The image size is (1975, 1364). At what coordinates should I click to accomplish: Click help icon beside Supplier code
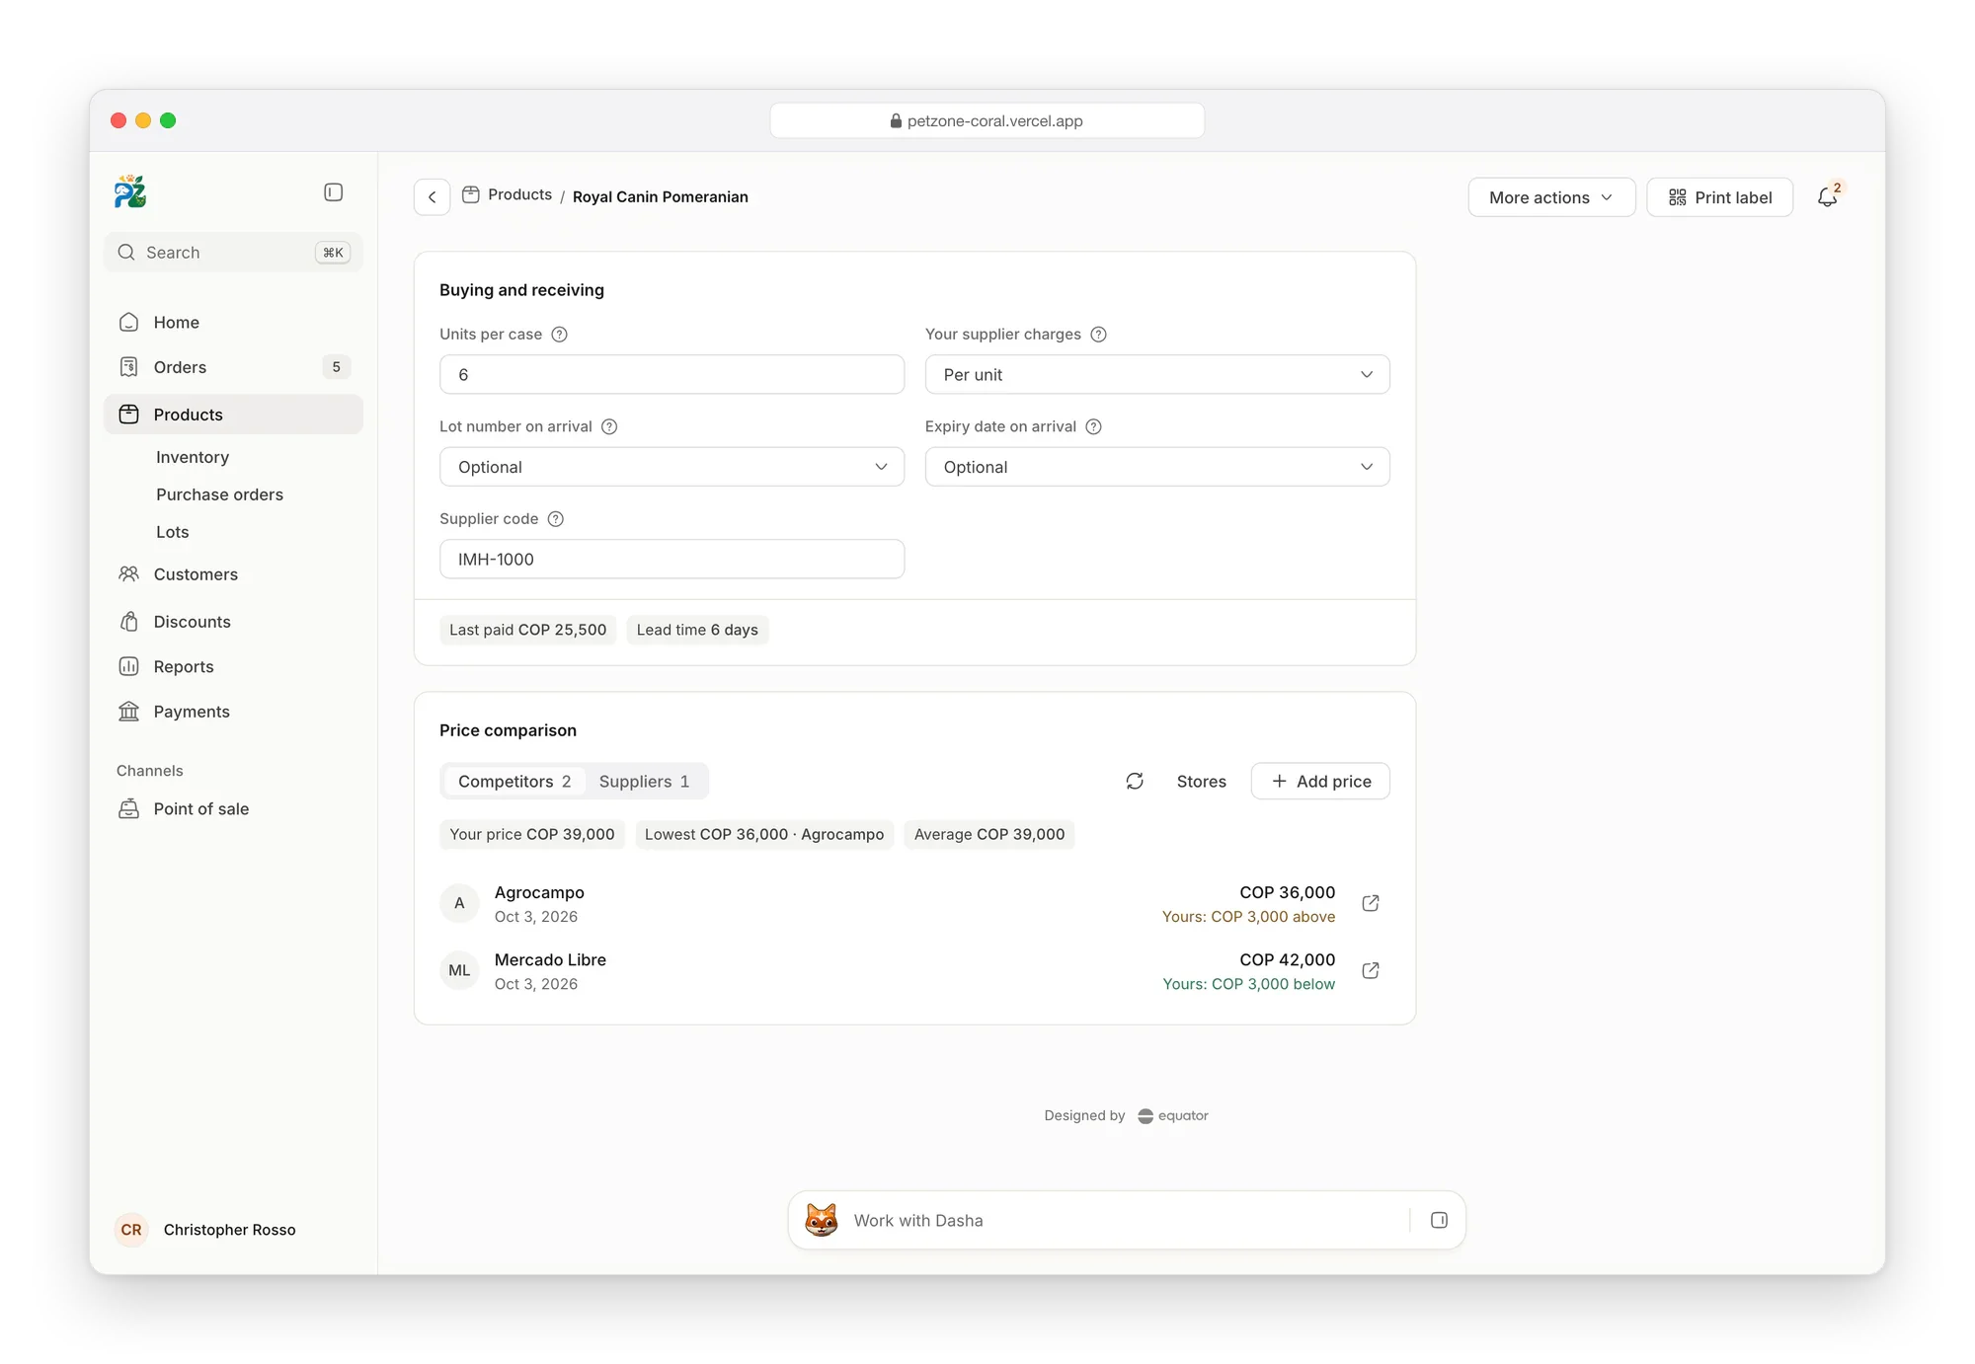556,519
